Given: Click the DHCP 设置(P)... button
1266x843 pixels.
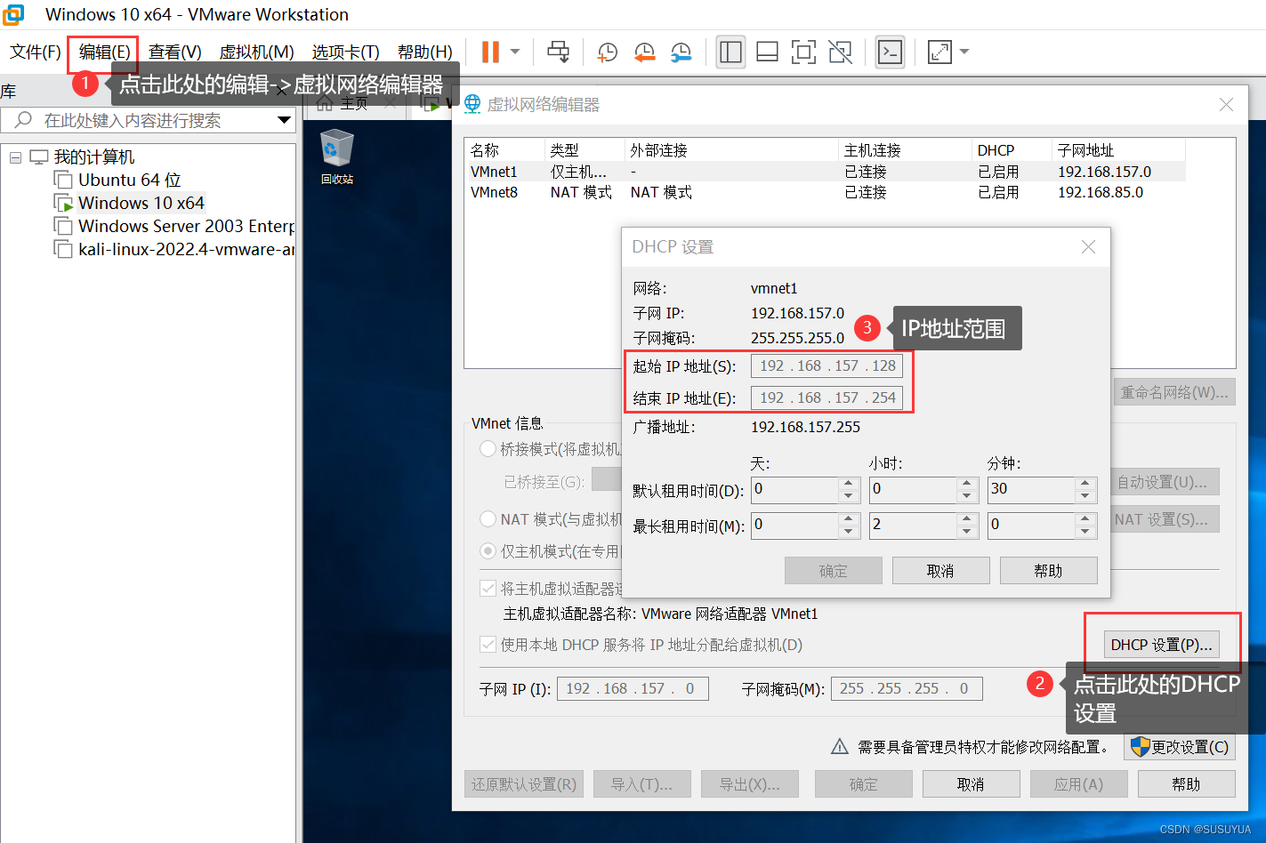Looking at the screenshot, I should click(1161, 645).
